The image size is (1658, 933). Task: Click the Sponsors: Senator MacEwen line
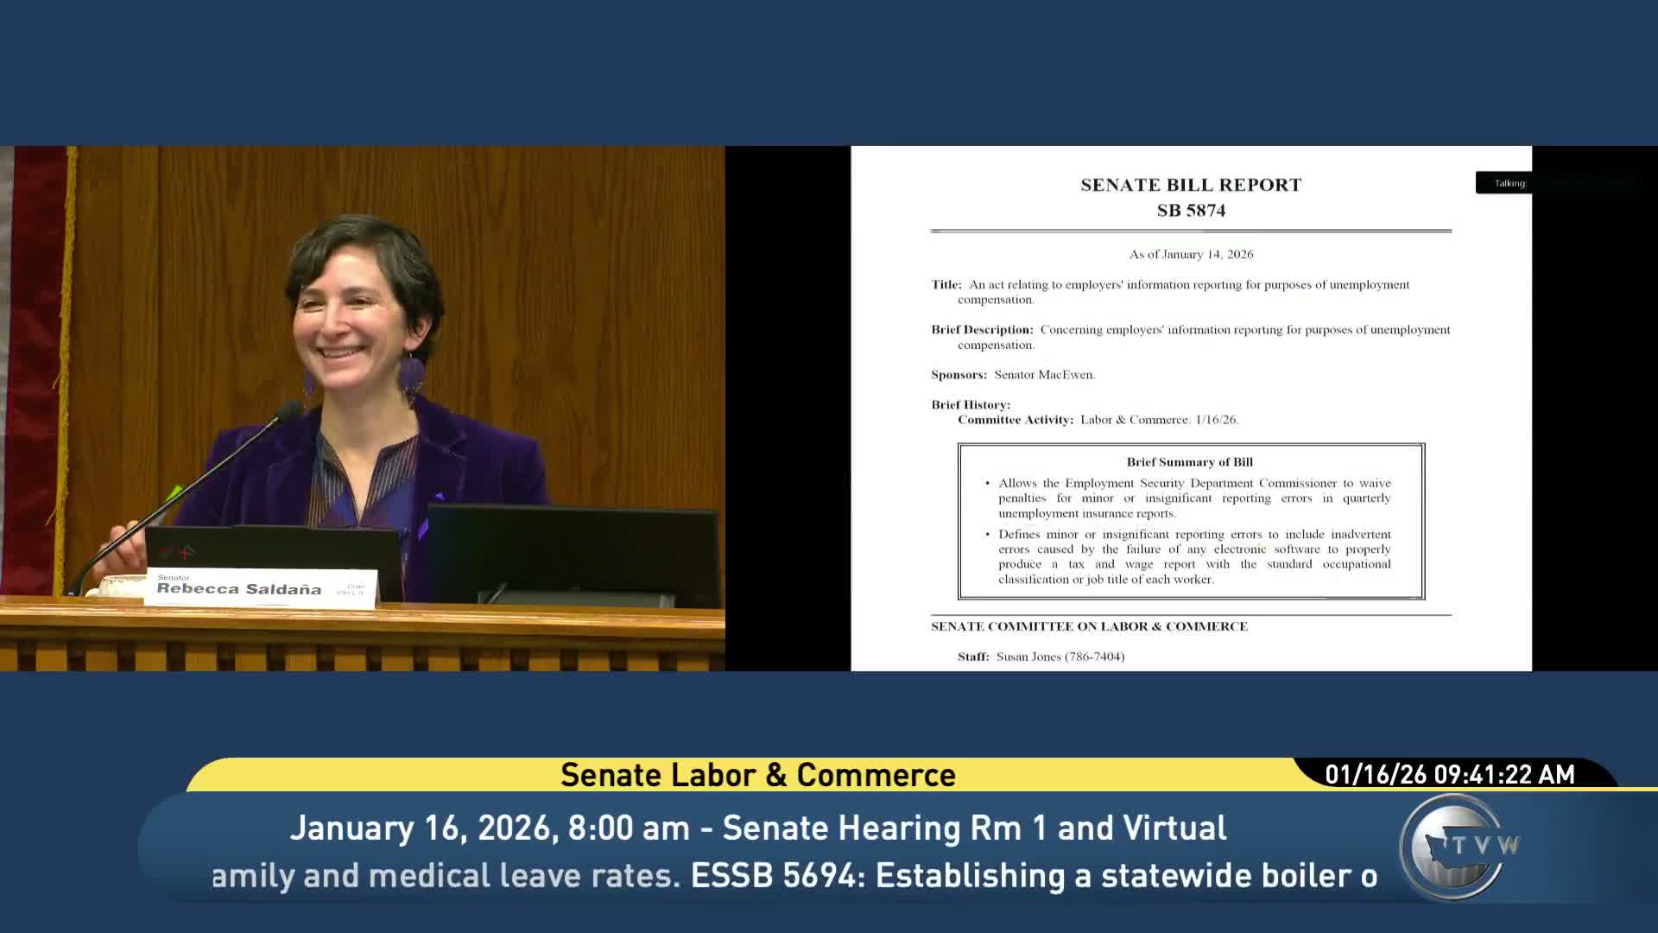click(1012, 375)
